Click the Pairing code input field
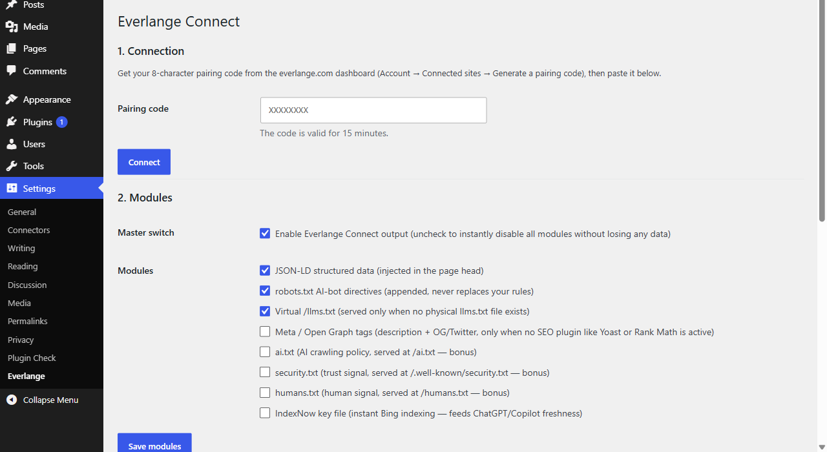The height and width of the screenshot is (452, 827). point(373,110)
